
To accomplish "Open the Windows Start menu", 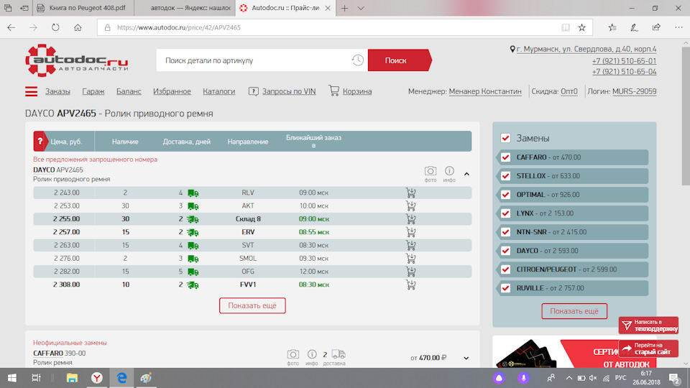I will [12, 377].
